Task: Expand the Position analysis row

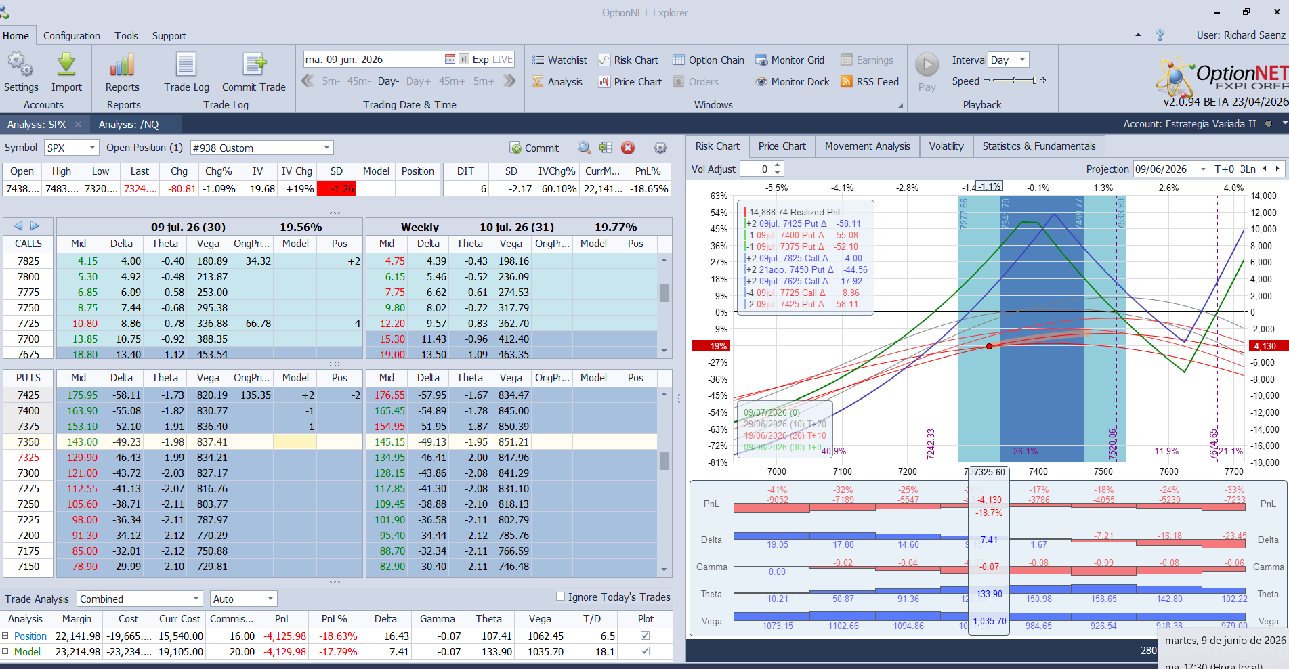Action: [5, 636]
